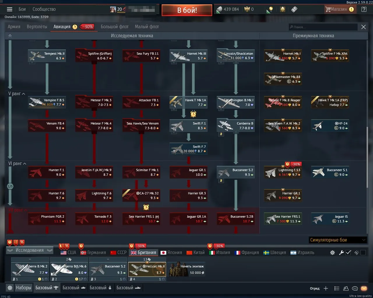This screenshot has width=373, height=298.
Task: Open the Сообщество menu
Action: coord(44,9)
